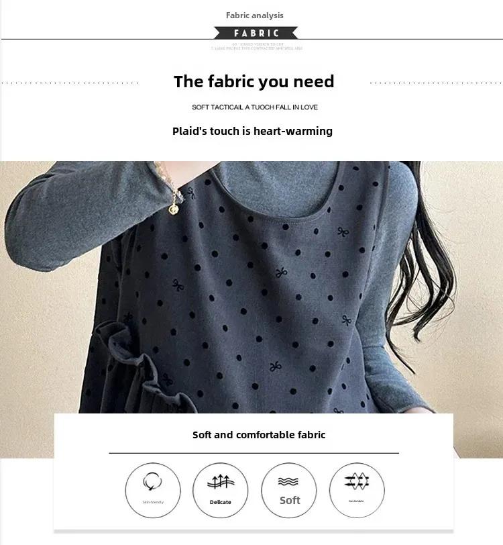Click the Fabric analysis heading
This screenshot has height=545, width=503.
click(255, 15)
